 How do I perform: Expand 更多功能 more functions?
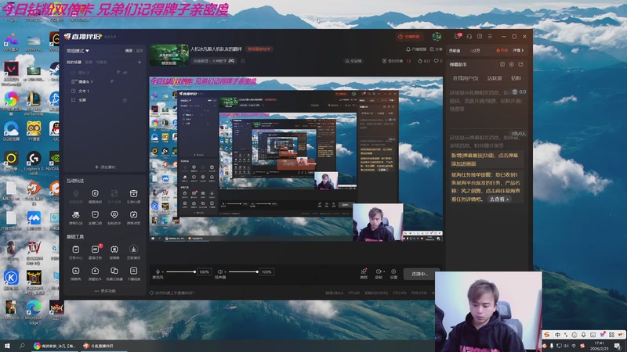coord(105,291)
